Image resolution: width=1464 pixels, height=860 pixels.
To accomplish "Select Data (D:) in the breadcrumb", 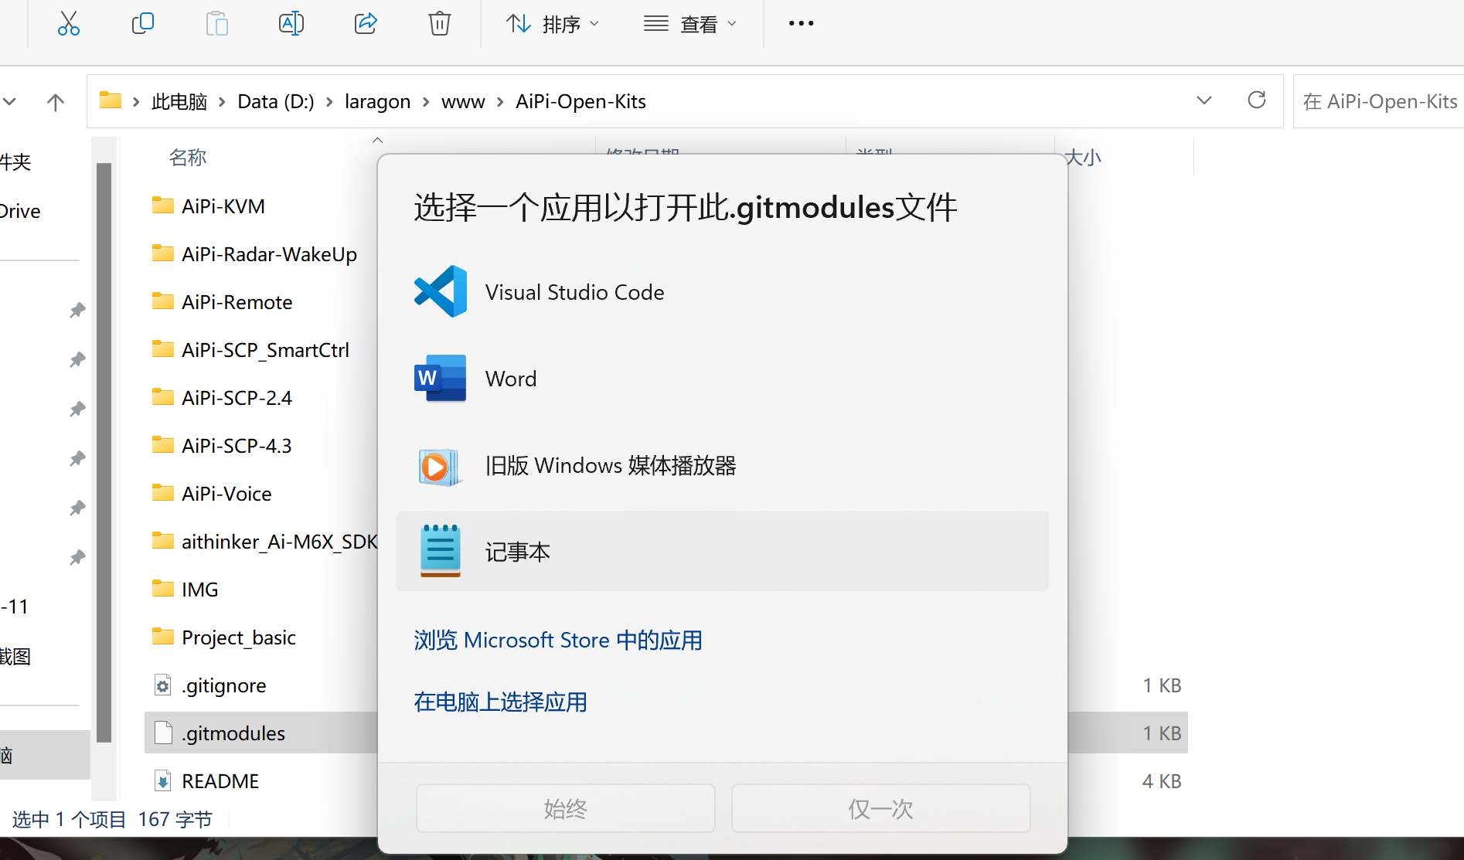I will [276, 101].
